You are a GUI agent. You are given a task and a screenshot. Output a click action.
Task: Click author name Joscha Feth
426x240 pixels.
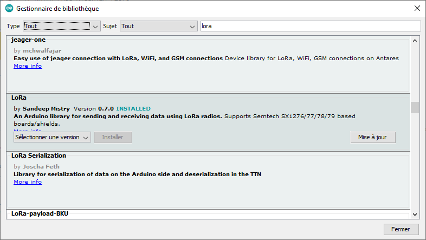click(x=41, y=167)
